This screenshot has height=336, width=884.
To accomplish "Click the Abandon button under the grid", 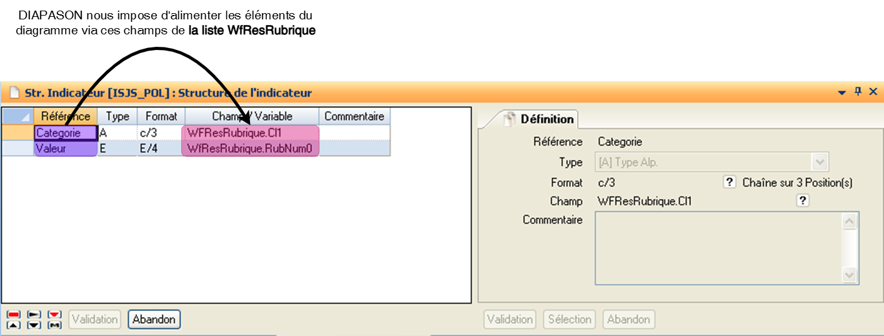I will coord(154,319).
